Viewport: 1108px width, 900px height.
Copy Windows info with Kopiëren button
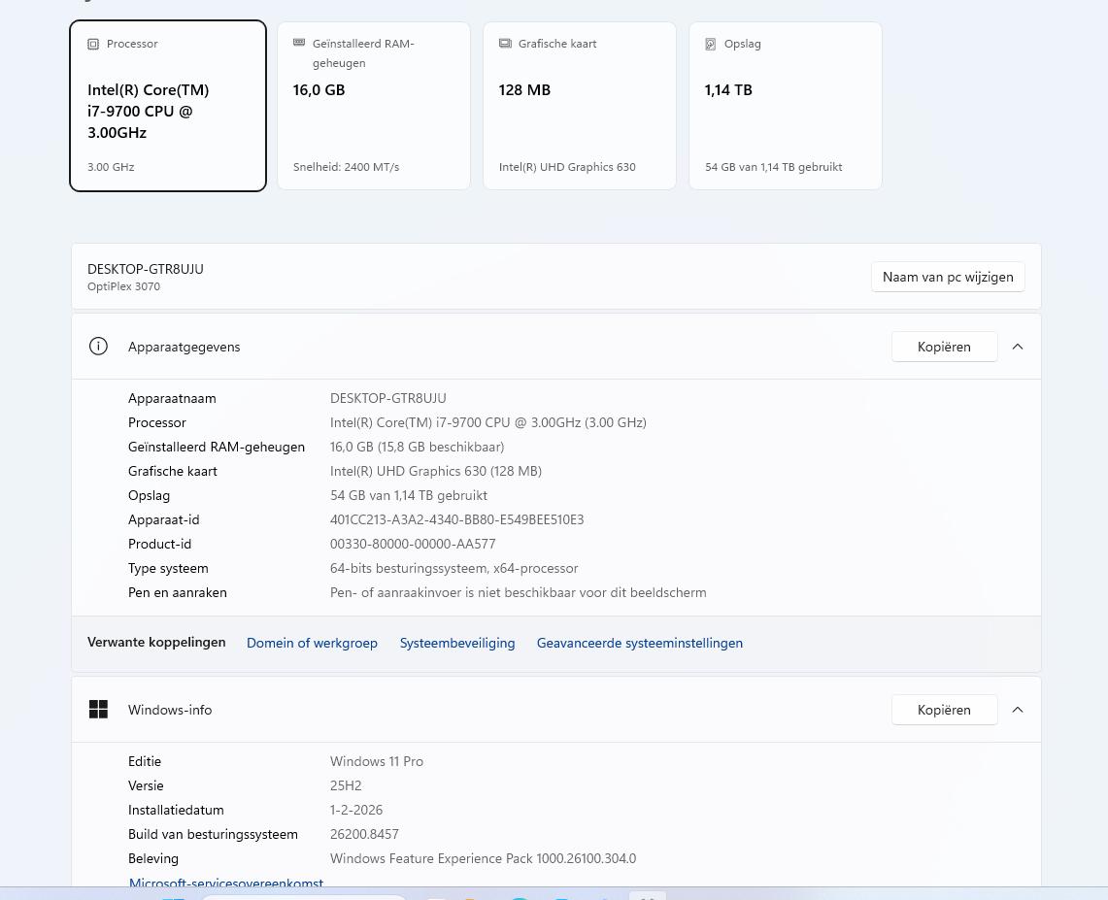[x=944, y=710]
